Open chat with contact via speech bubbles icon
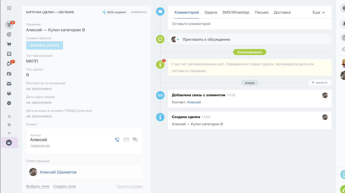345x193 pixels. pos(135,140)
